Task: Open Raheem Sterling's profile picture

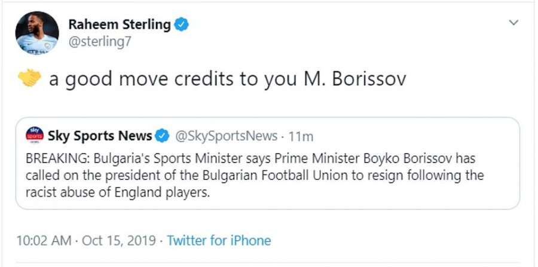Action: (36, 33)
